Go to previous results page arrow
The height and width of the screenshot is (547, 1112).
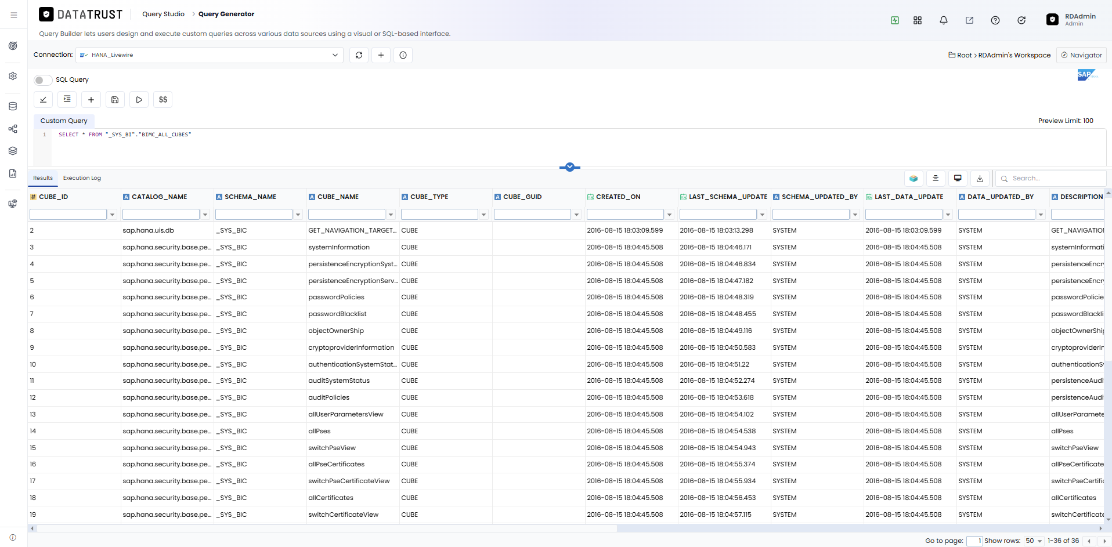1089,541
